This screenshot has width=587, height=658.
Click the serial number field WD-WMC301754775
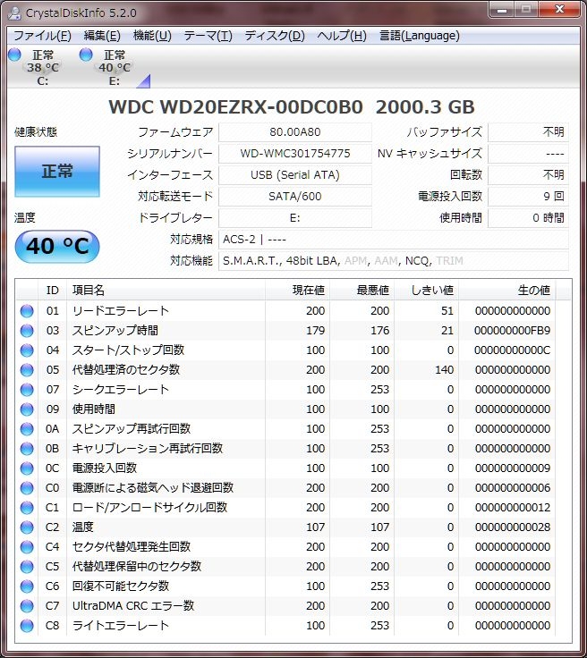click(295, 154)
